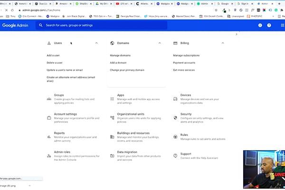
Task: Open the Reports chart icon
Action: tap(49, 136)
